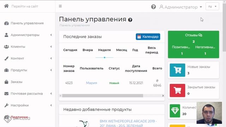Expand the Почтовая рассылка chevron
The width and height of the screenshot is (226, 127).
[x=51, y=93]
